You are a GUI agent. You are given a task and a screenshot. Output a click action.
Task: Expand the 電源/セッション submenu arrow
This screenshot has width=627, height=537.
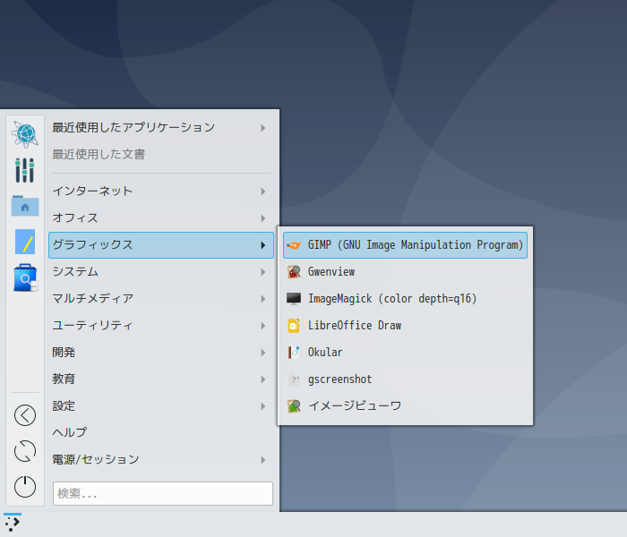(x=262, y=460)
